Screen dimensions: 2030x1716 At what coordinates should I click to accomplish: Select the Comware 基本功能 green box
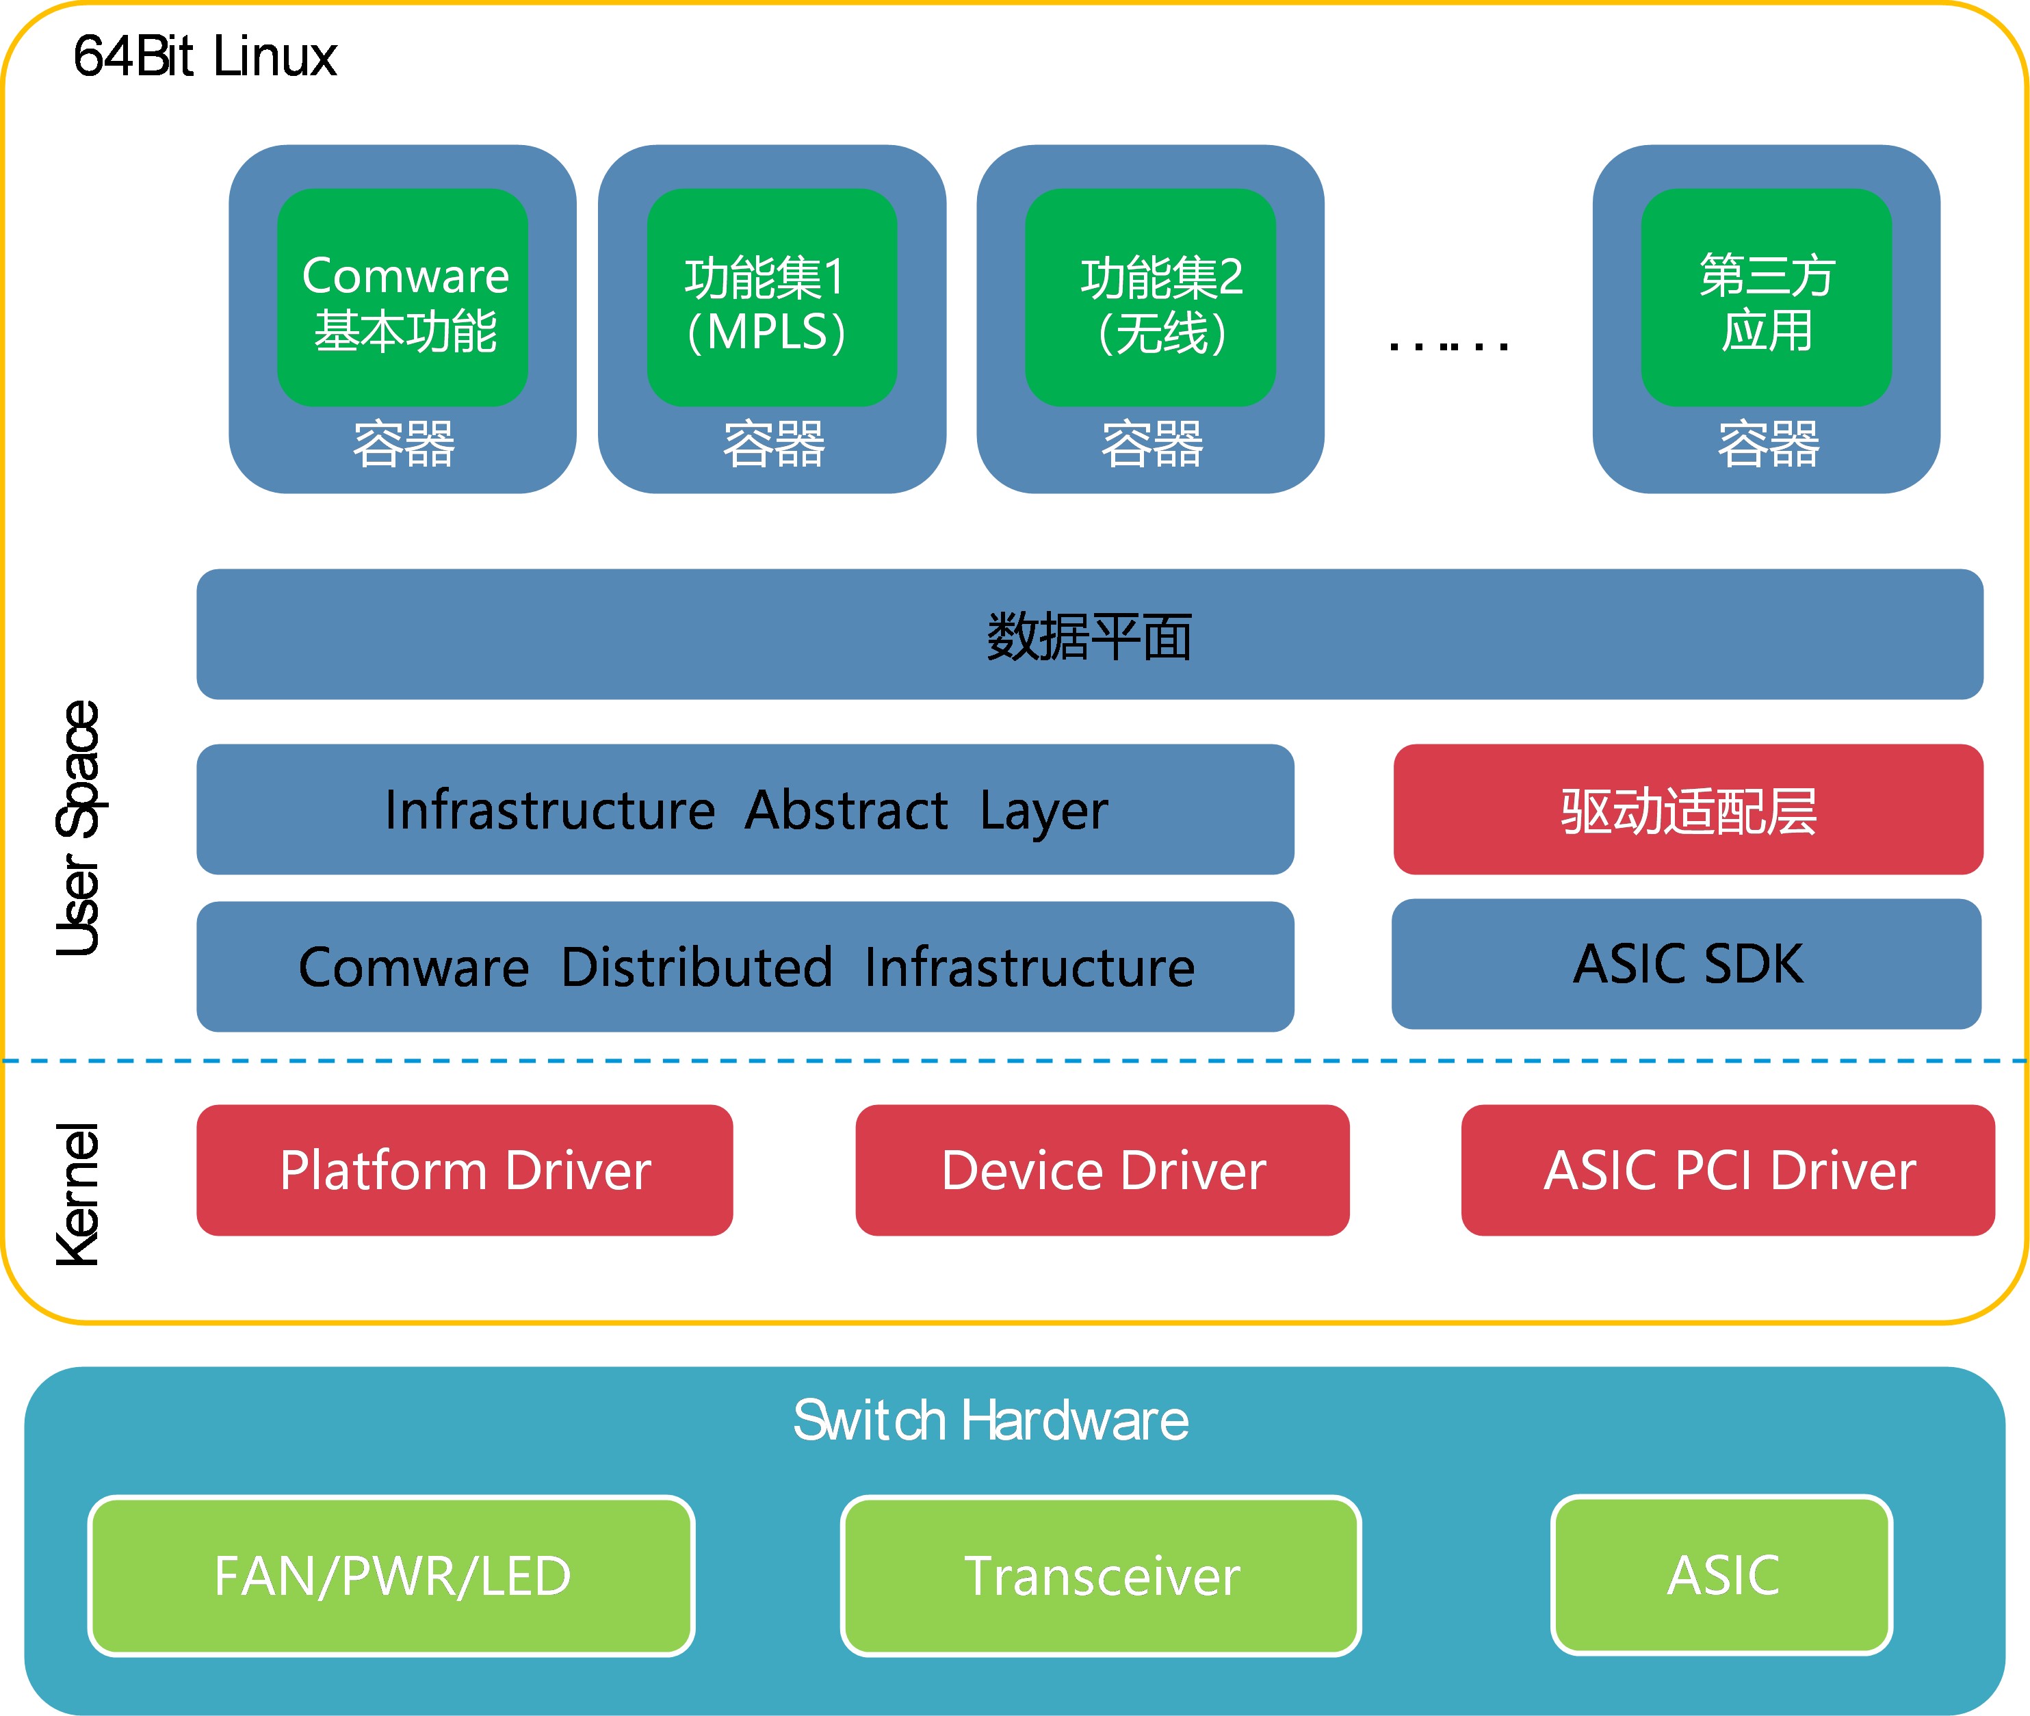click(x=403, y=298)
